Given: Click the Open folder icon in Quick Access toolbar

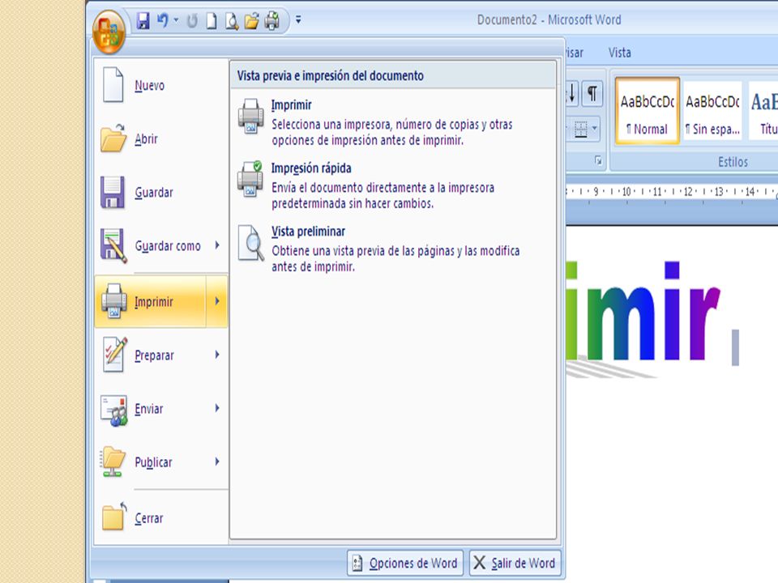Looking at the screenshot, I should pos(251,21).
